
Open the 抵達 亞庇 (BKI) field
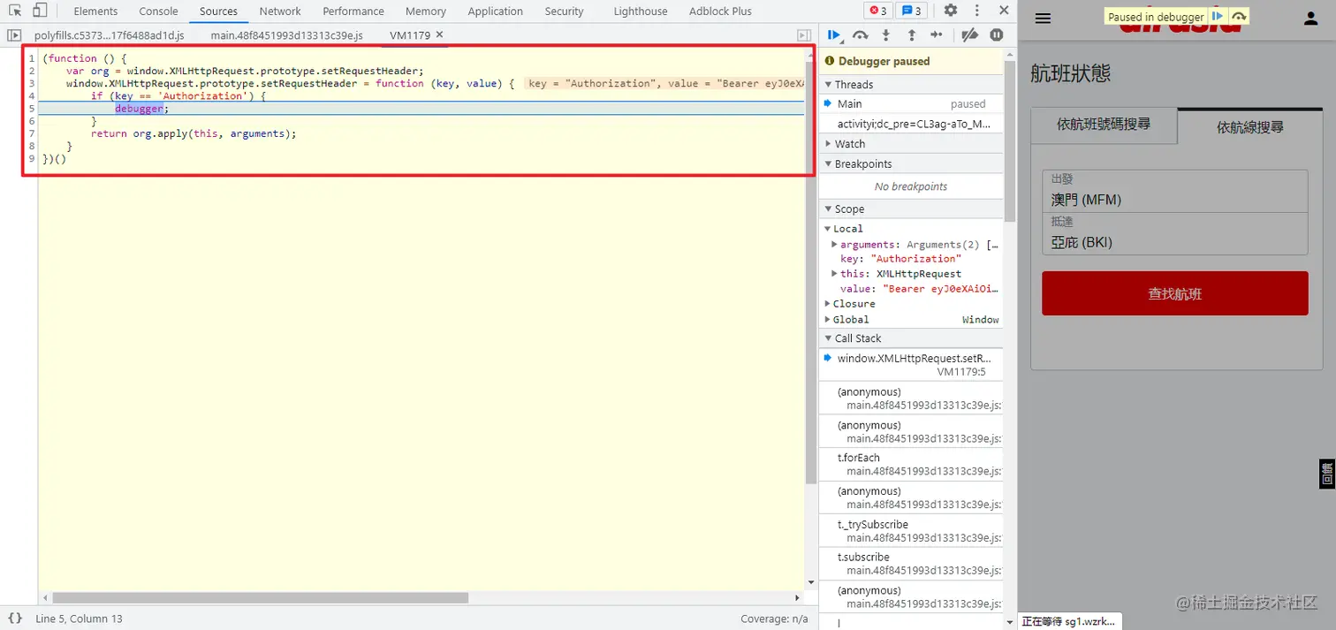(x=1174, y=234)
